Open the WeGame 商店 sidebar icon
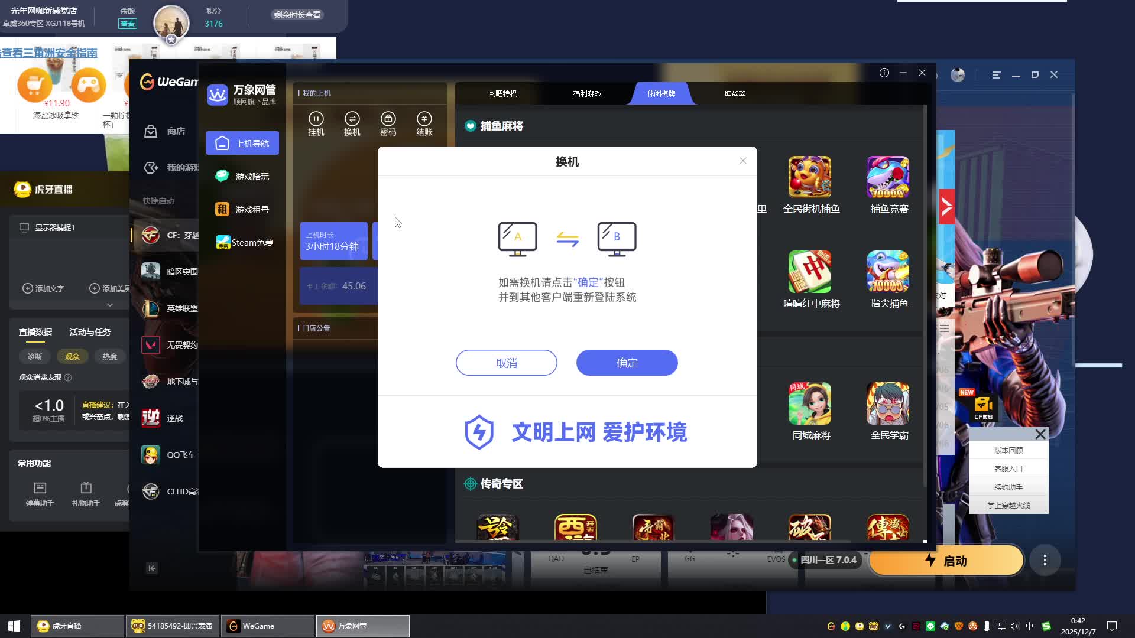 pyautogui.click(x=151, y=131)
